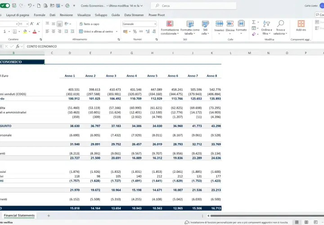The height and width of the screenshot is (225, 324).
Task: Apply the red font color
Action: (x=35, y=31)
